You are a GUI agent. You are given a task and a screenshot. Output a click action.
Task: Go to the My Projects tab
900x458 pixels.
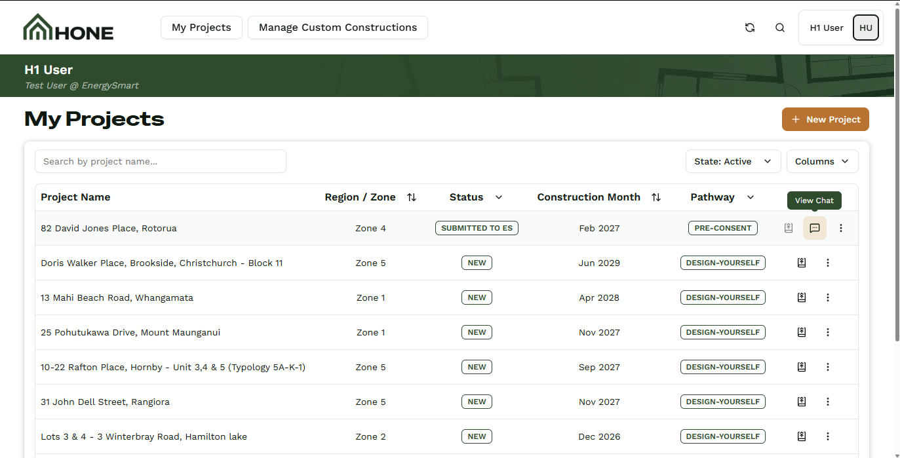point(201,28)
